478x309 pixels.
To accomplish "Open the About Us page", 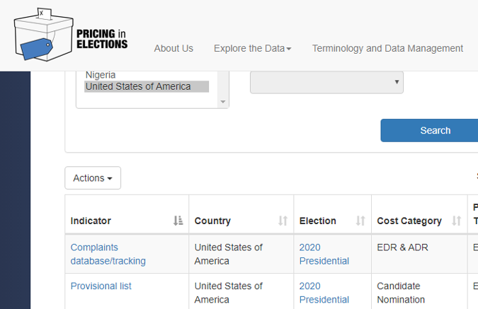I will point(173,48).
